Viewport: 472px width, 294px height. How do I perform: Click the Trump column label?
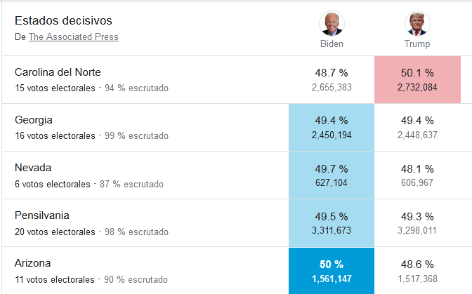417,44
